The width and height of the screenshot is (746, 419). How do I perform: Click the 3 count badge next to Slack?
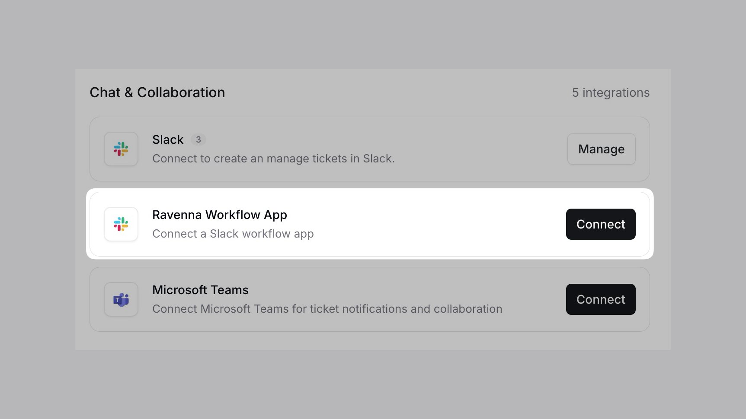click(199, 140)
